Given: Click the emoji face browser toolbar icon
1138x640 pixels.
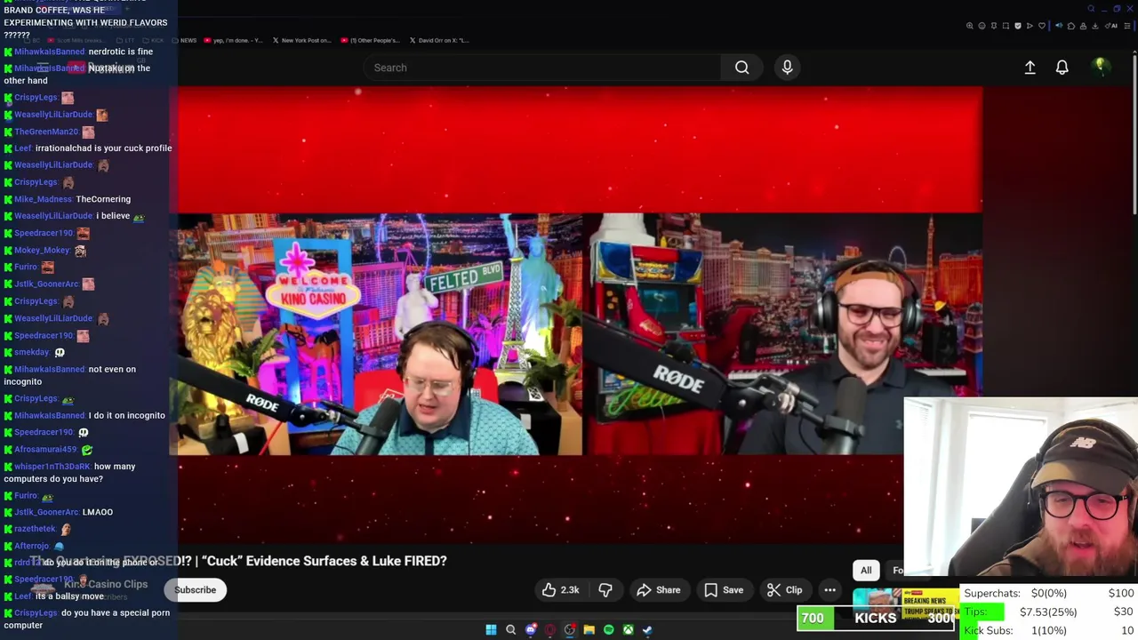Looking at the screenshot, I should (x=982, y=26).
